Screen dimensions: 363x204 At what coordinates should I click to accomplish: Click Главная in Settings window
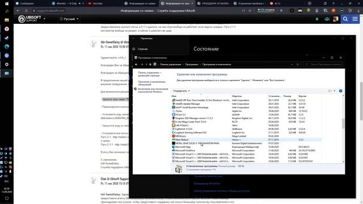[x=142, y=49]
